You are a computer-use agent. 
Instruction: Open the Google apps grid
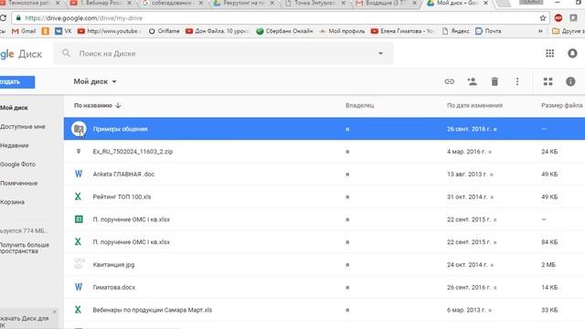[549, 53]
